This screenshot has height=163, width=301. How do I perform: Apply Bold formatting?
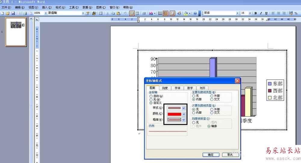[x=256, y=13]
